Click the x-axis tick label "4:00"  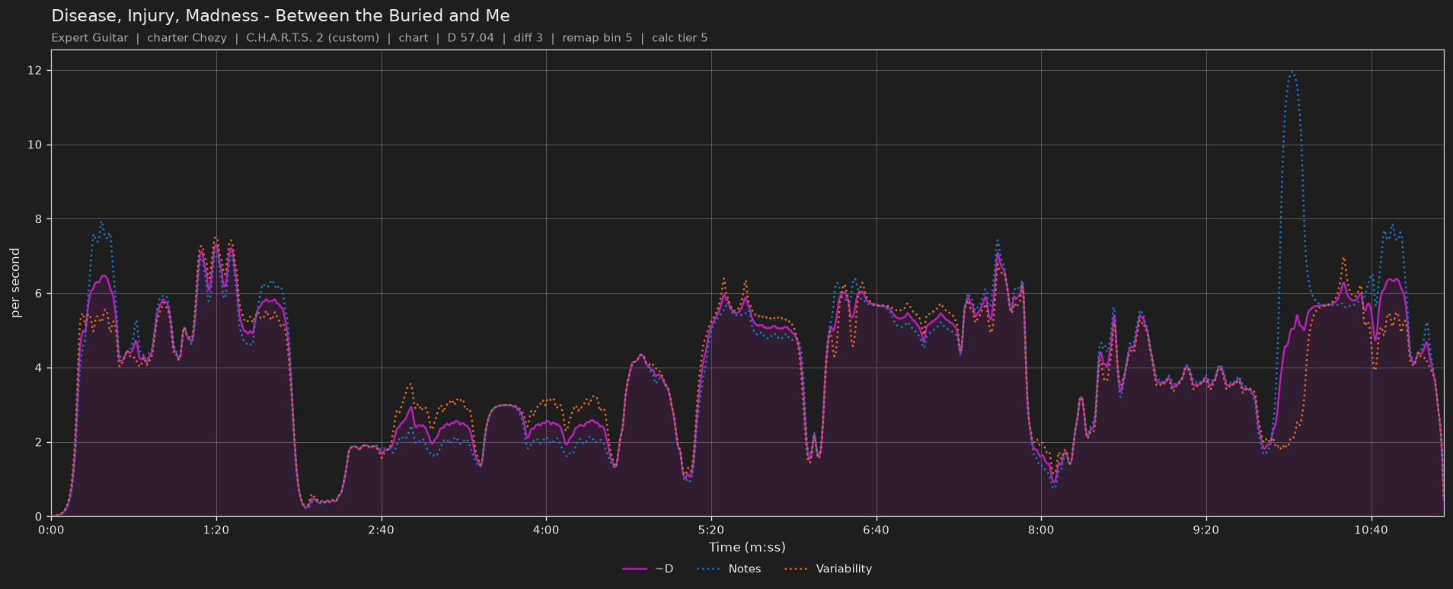[x=546, y=530]
